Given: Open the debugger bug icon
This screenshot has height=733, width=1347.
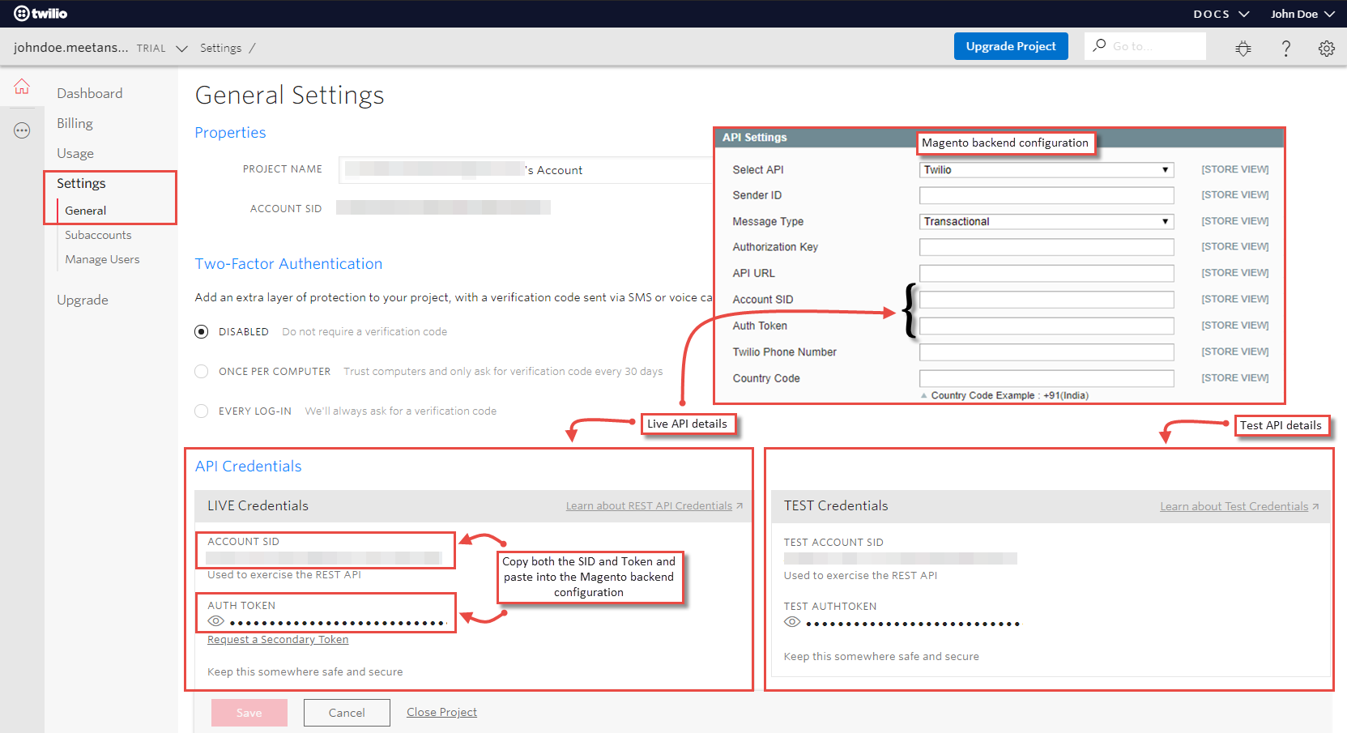Looking at the screenshot, I should pos(1243,48).
